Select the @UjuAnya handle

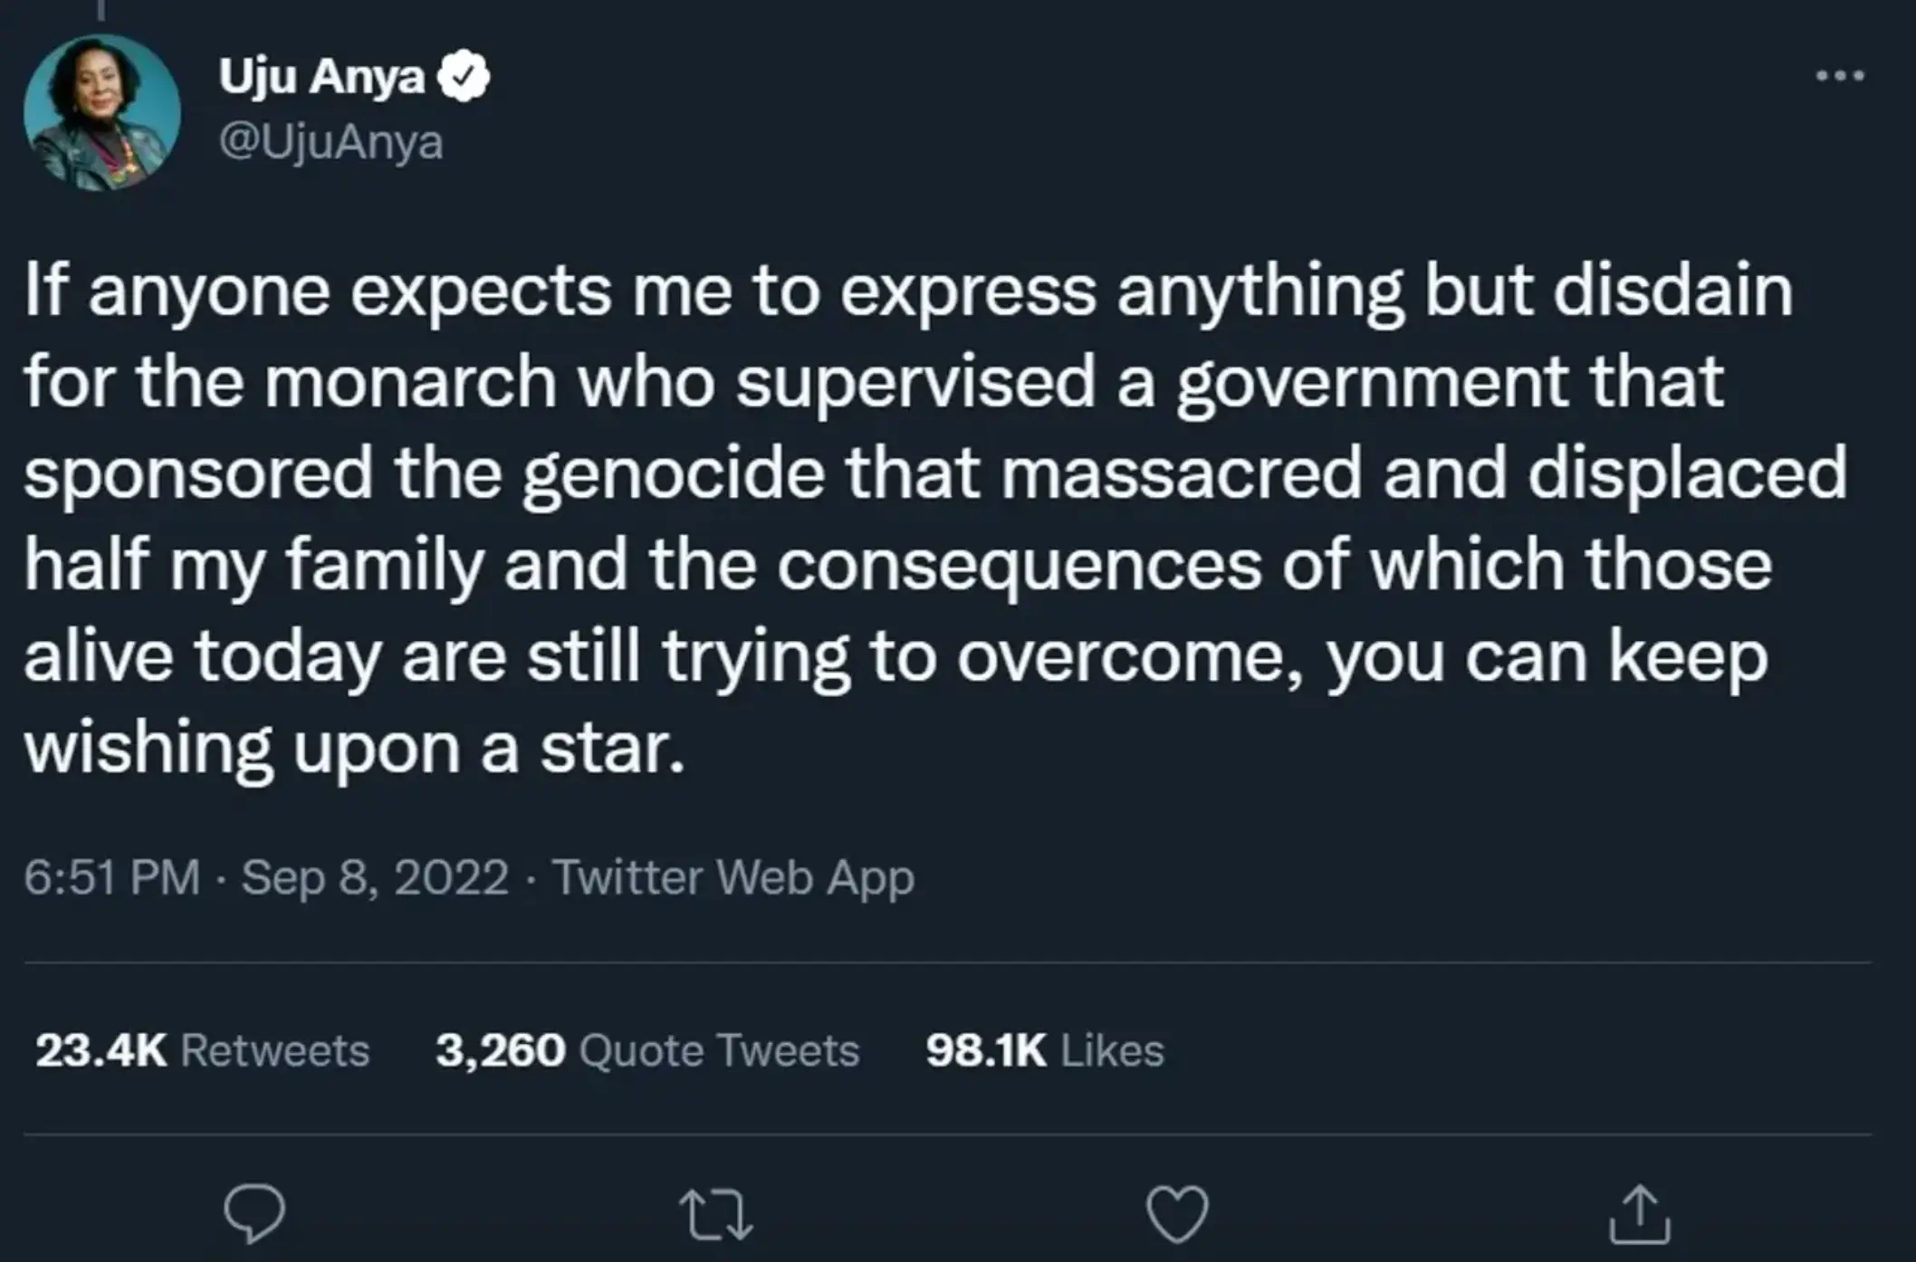tap(332, 140)
